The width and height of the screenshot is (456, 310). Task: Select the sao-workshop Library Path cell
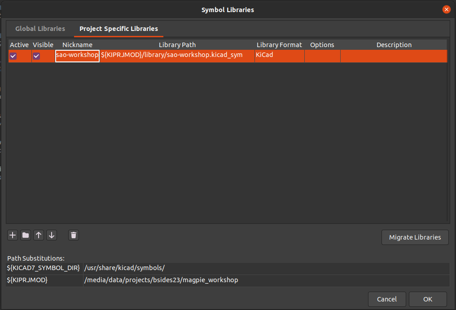pos(177,56)
